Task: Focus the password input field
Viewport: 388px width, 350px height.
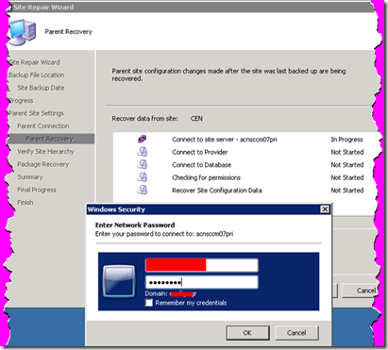Action: coord(202,282)
